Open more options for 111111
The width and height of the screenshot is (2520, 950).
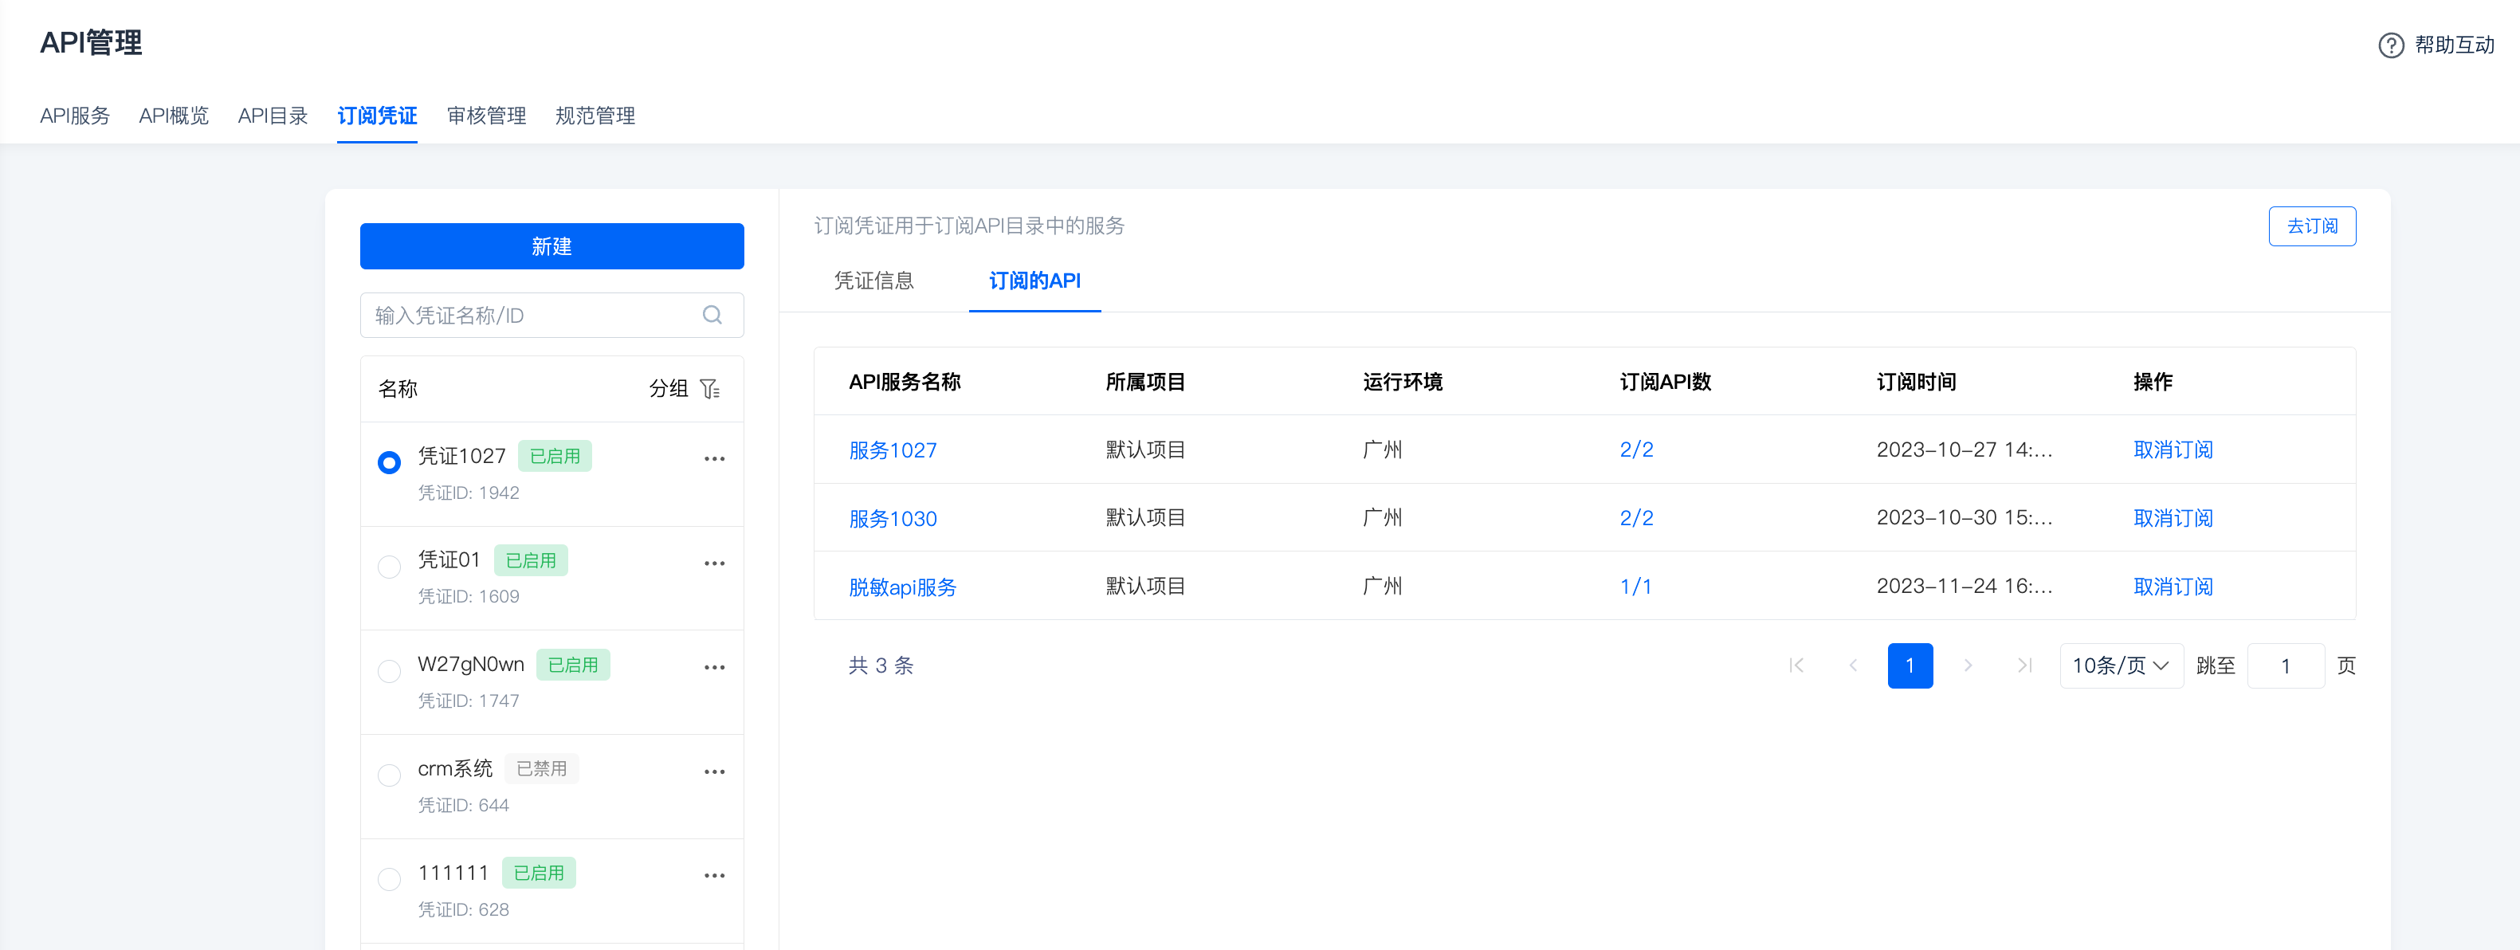(x=714, y=876)
